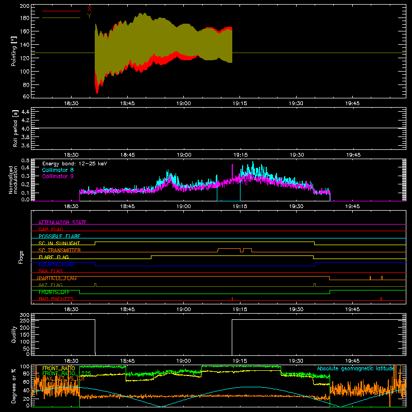412x412 pixels.
Task: Click the POSSIBLE_FLARE flag label
Action: point(59,236)
